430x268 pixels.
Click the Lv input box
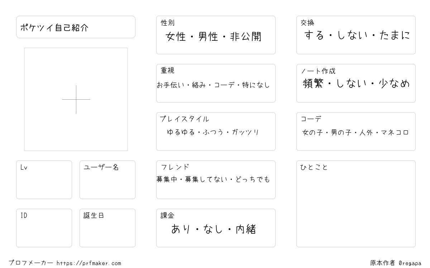tap(44, 180)
